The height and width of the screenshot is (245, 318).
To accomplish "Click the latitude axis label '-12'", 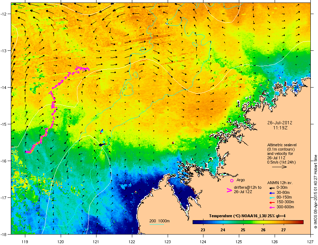I will [4, 14].
